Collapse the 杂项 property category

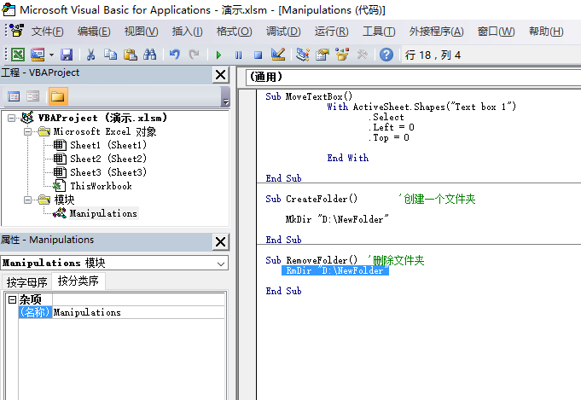pyautogui.click(x=12, y=299)
